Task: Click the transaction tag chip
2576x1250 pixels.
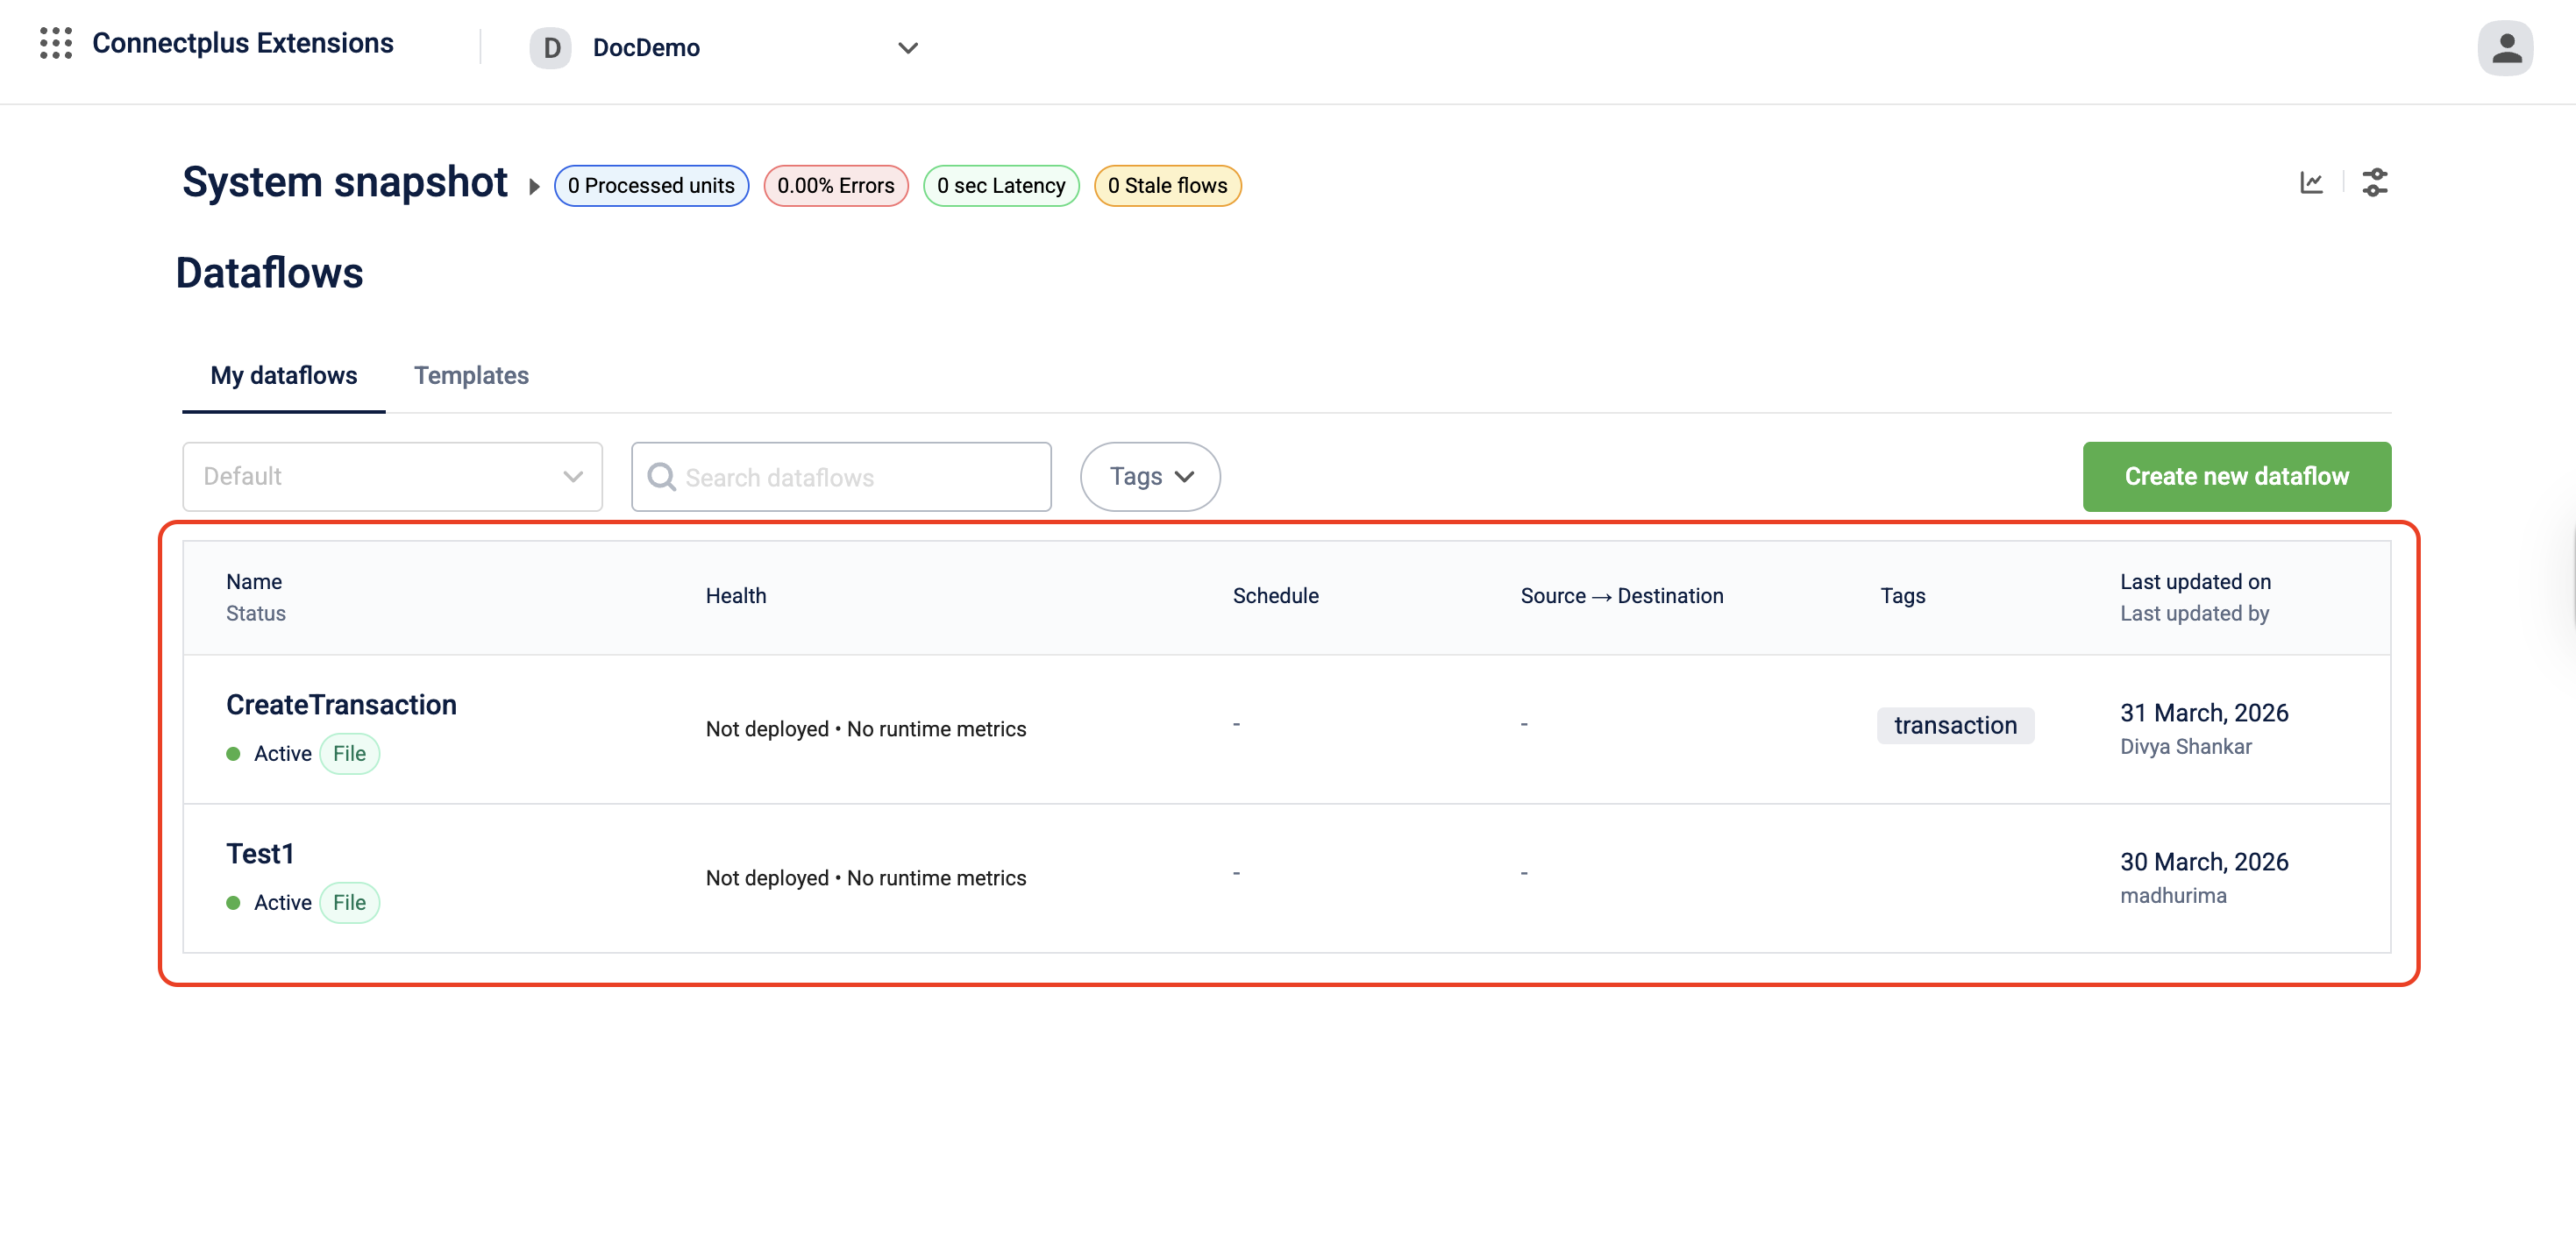Action: (1955, 725)
